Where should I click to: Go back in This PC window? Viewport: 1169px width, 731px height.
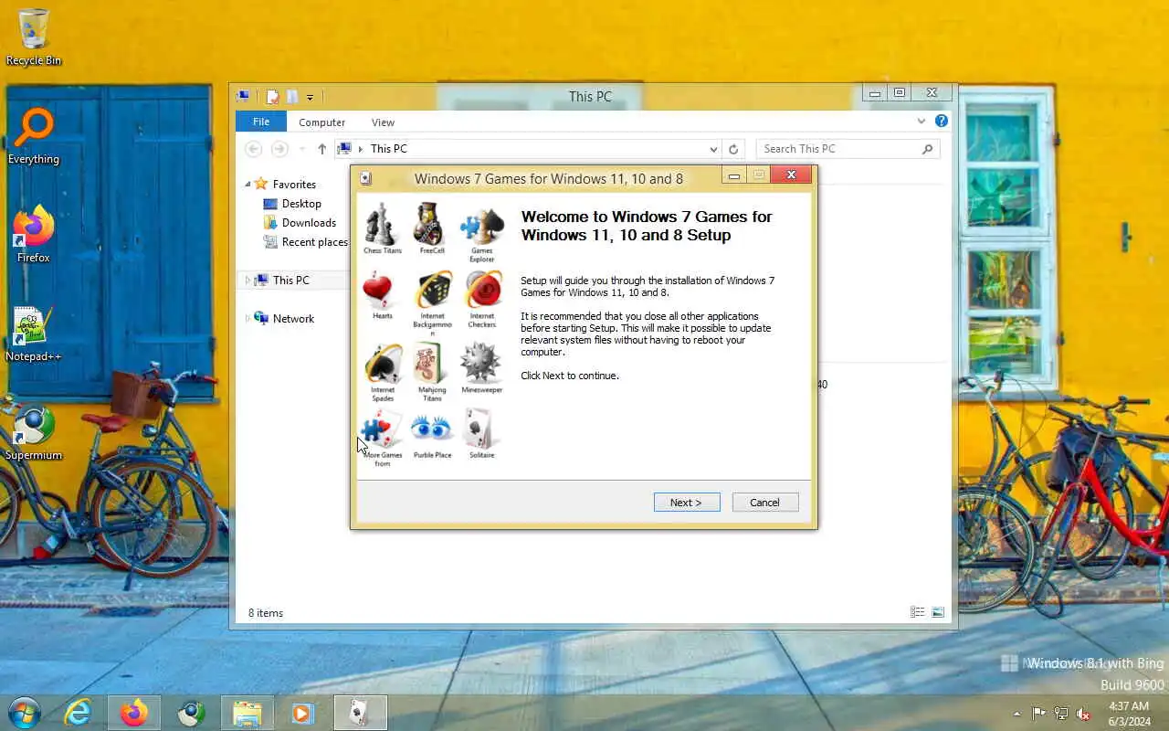click(254, 149)
